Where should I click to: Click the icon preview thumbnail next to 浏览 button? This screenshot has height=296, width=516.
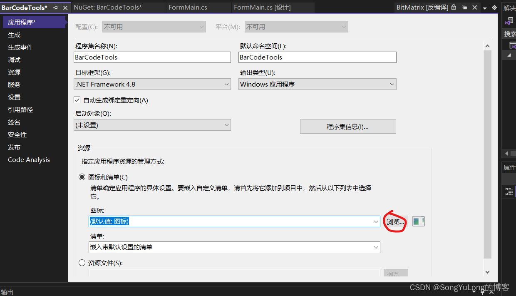tap(418, 221)
